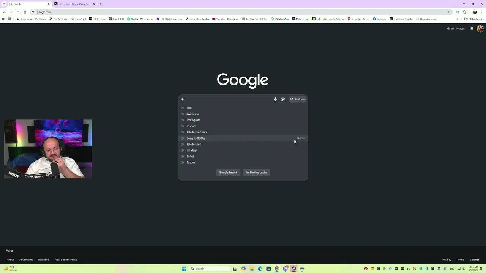View site information icon in address bar
The width and height of the screenshot is (486, 273).
[33, 12]
